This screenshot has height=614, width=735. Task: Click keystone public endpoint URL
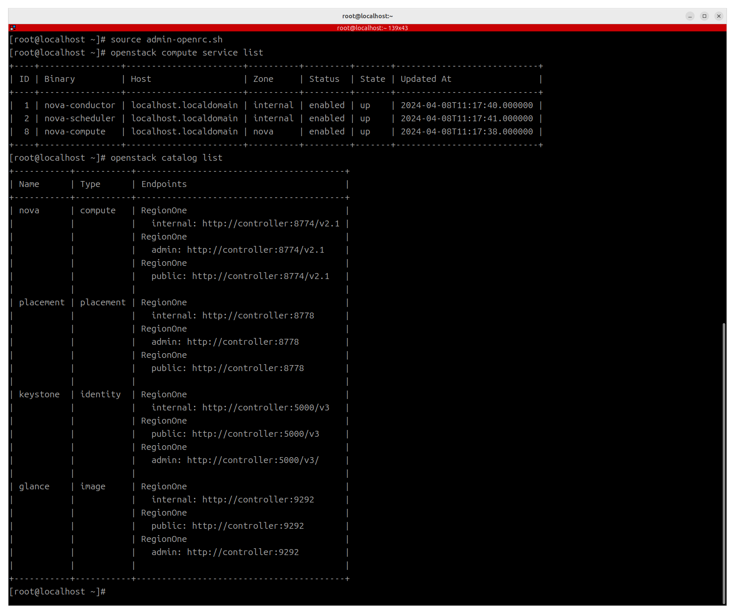[x=256, y=434]
